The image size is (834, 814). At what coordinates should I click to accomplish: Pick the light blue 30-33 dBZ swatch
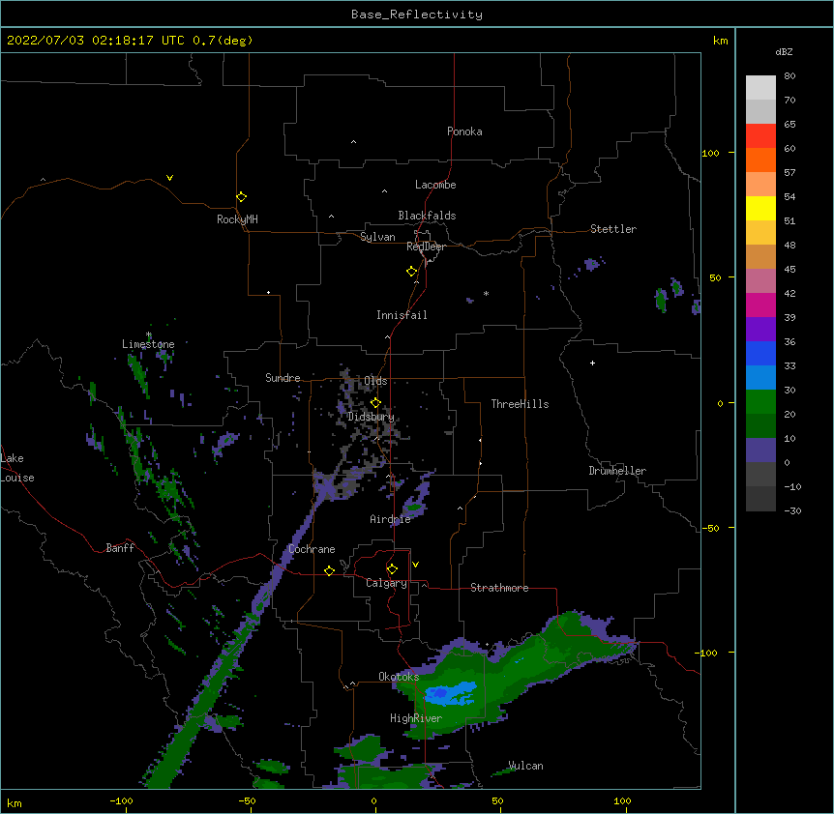760,377
